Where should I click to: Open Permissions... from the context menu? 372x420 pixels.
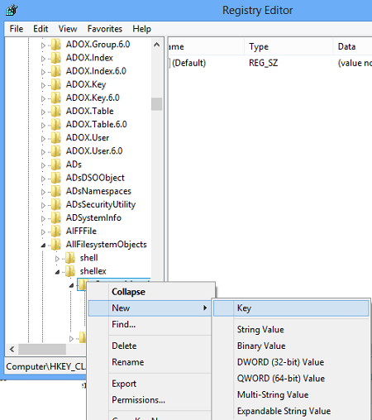pyautogui.click(x=150, y=400)
